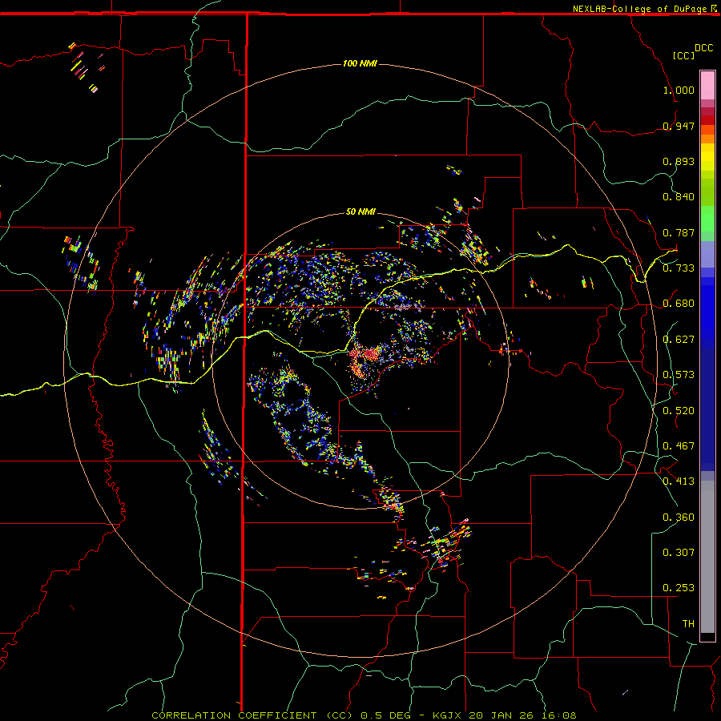
Task: Click the Correlation Coefficient KGJX caption
Action: (364, 715)
